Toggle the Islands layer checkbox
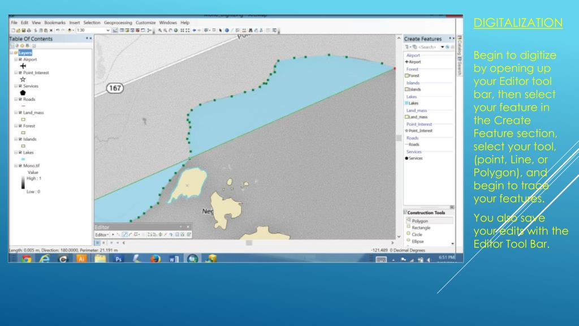Viewport: 579px width, 326px height. pos(20,139)
